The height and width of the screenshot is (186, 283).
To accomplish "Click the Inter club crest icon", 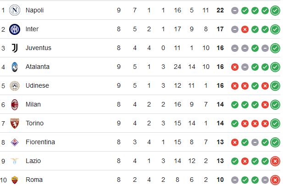I will (15, 29).
